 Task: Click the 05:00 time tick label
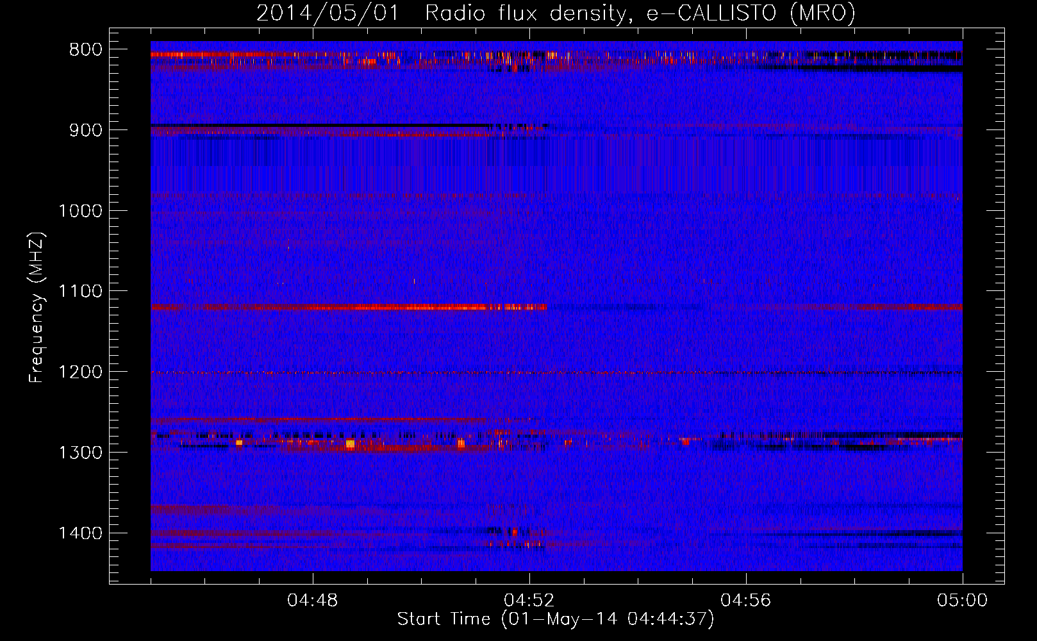pos(962,601)
